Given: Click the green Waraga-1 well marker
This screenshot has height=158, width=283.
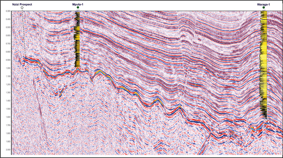Looking at the screenshot, I should (x=264, y=7).
